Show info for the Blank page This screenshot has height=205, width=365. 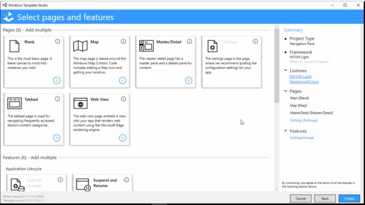coord(57,41)
